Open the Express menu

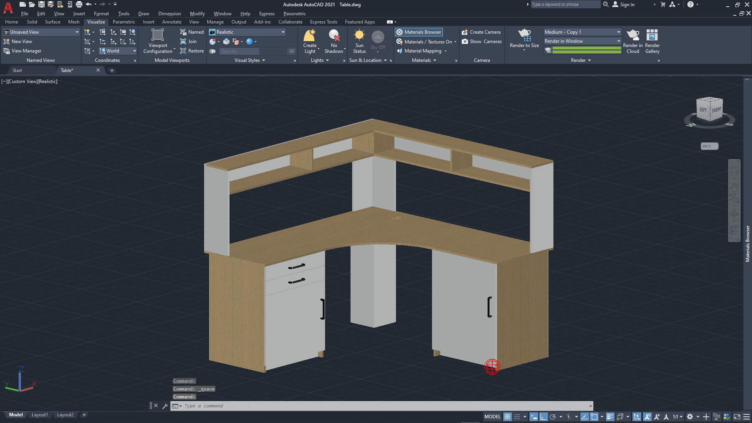(267, 13)
